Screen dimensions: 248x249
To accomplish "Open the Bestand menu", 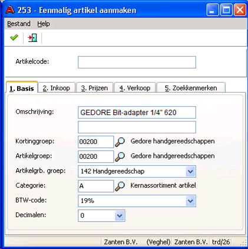I will tap(19, 24).
